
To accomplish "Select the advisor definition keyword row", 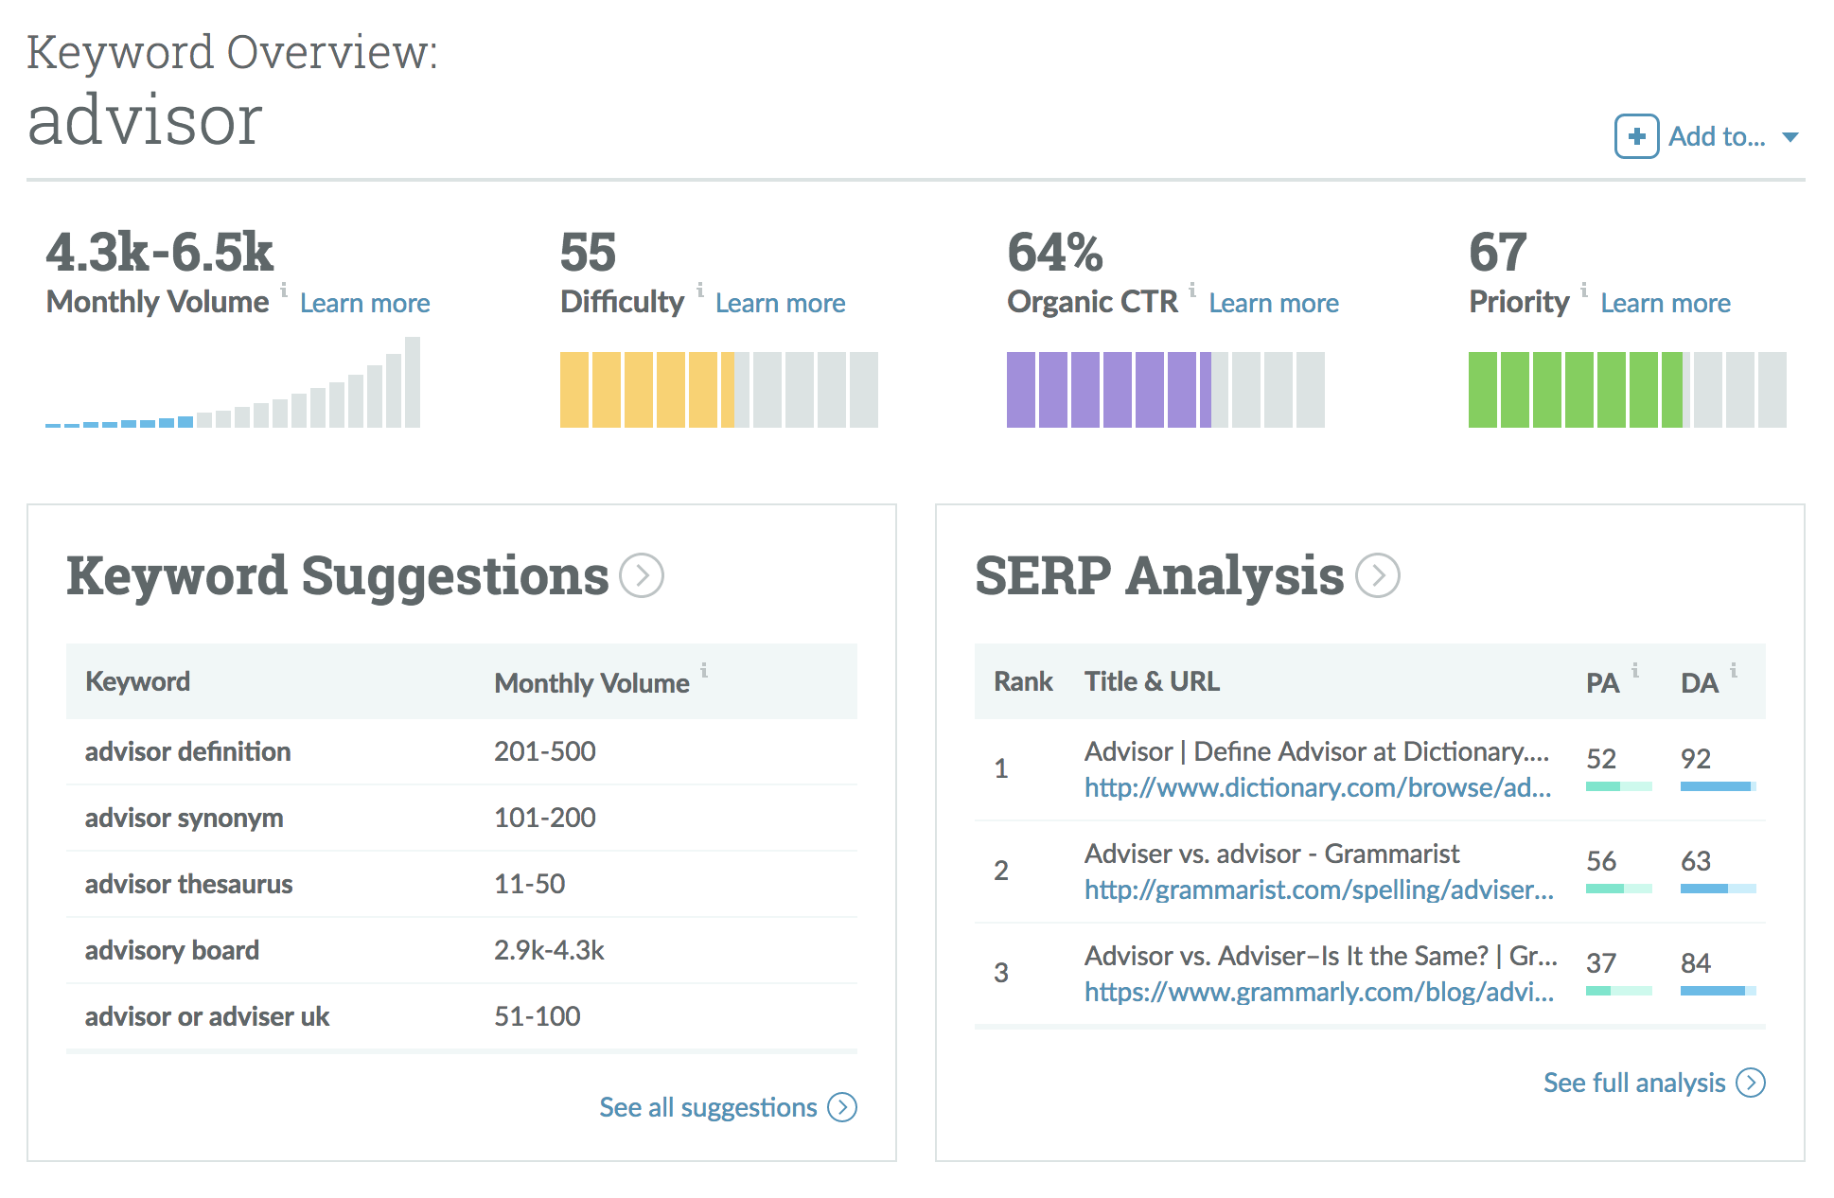I will coord(187,751).
